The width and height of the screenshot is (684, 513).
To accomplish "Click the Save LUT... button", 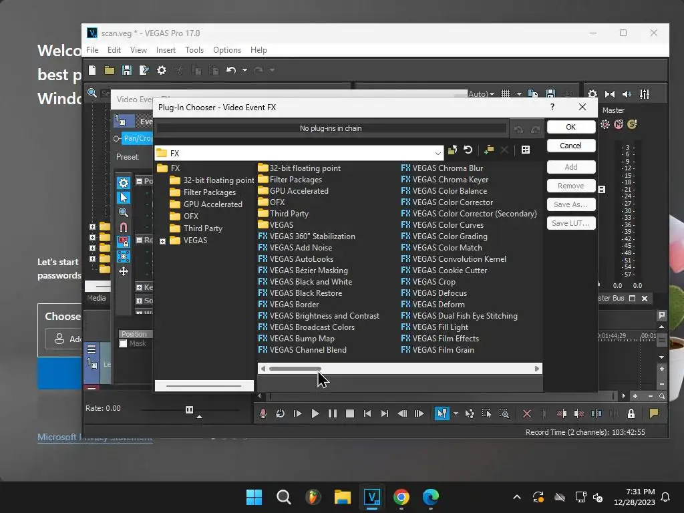I will point(571,223).
